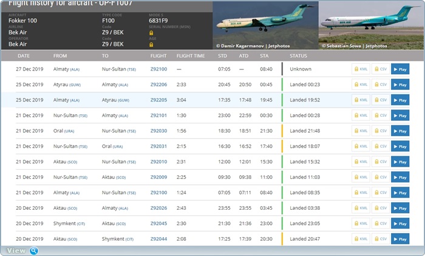
Task: Click 'Shymkent (CIT)' origin on 20 Dec
Action: [x=69, y=224]
